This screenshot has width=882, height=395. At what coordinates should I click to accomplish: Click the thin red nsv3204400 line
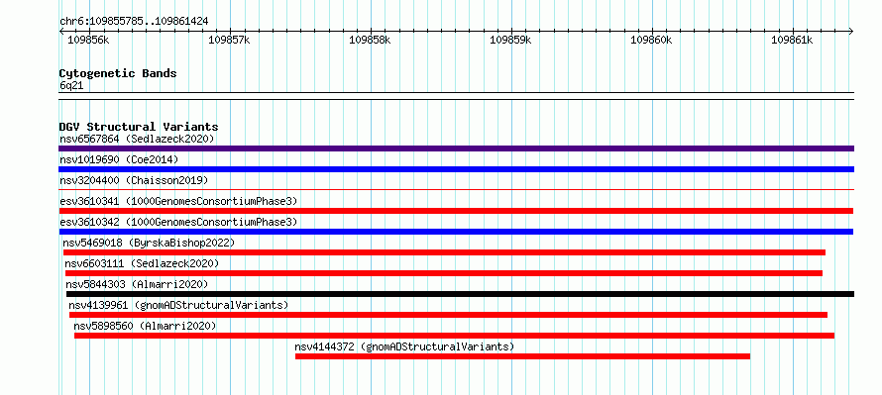click(456, 190)
